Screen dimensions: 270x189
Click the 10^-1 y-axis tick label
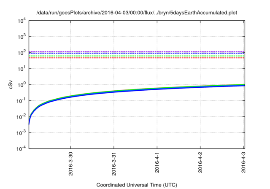point(22,101)
